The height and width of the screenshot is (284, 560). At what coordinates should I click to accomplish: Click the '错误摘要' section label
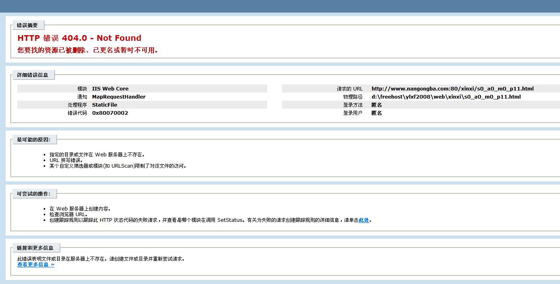pos(27,25)
